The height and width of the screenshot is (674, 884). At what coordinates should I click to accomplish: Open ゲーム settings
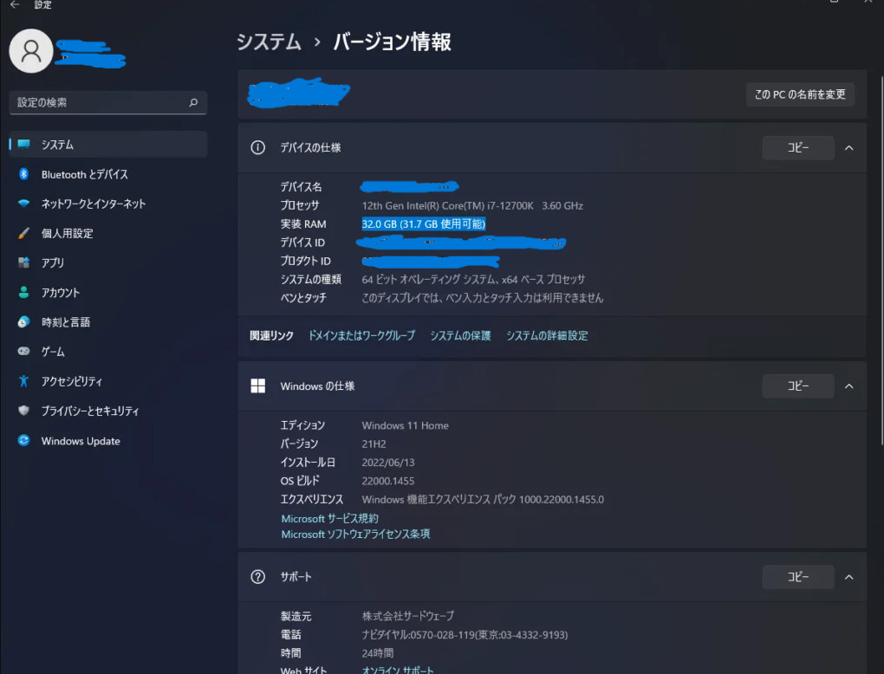click(x=108, y=351)
